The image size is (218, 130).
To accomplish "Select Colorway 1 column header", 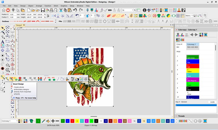I will click(193, 44).
